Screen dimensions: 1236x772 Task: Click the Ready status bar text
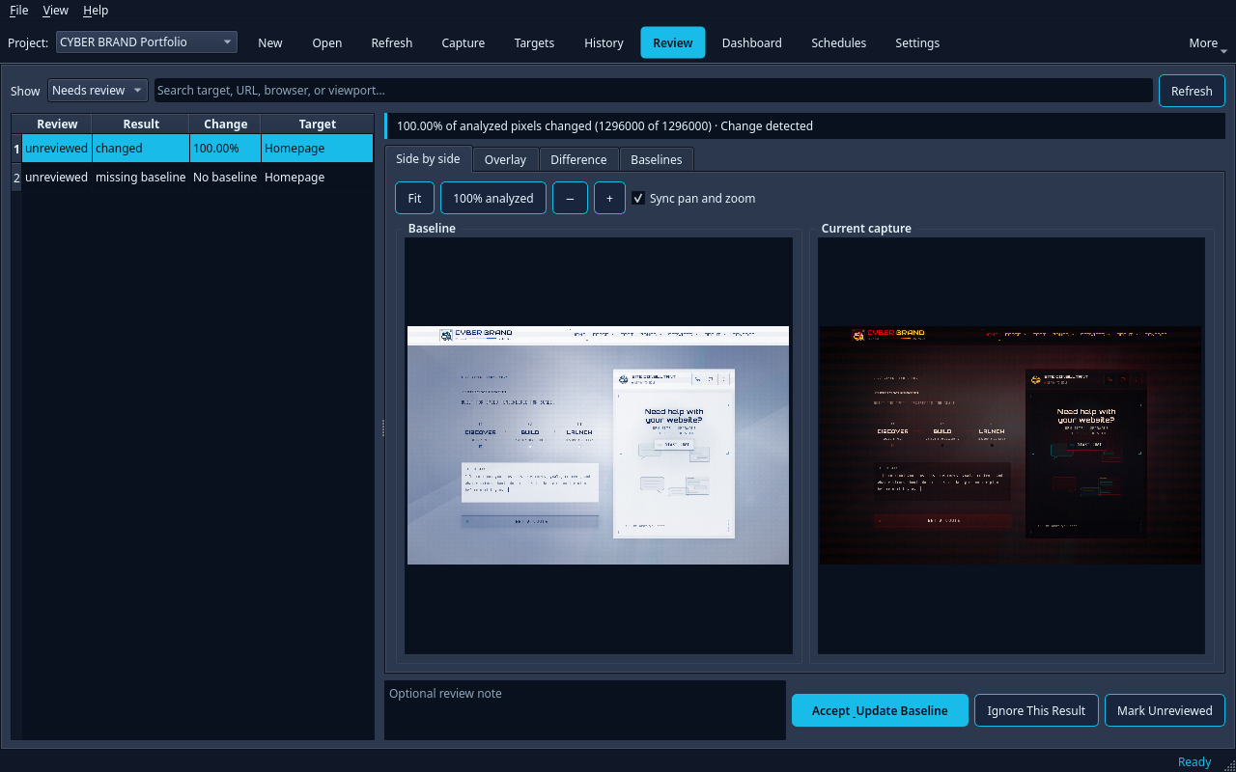pyautogui.click(x=1194, y=761)
